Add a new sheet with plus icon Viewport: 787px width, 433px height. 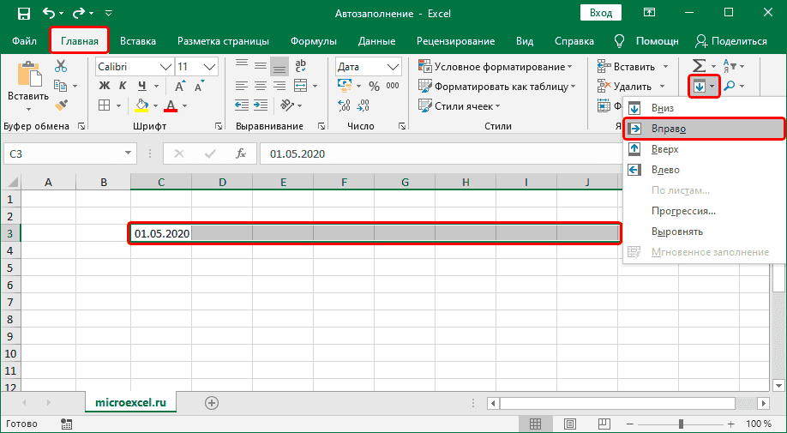(x=212, y=402)
